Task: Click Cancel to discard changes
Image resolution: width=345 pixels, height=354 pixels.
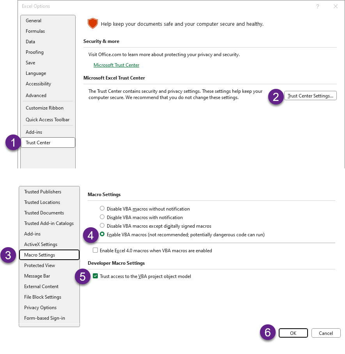Action: coord(326,333)
